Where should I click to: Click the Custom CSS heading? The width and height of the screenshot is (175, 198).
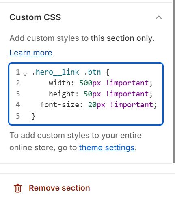click(x=35, y=17)
